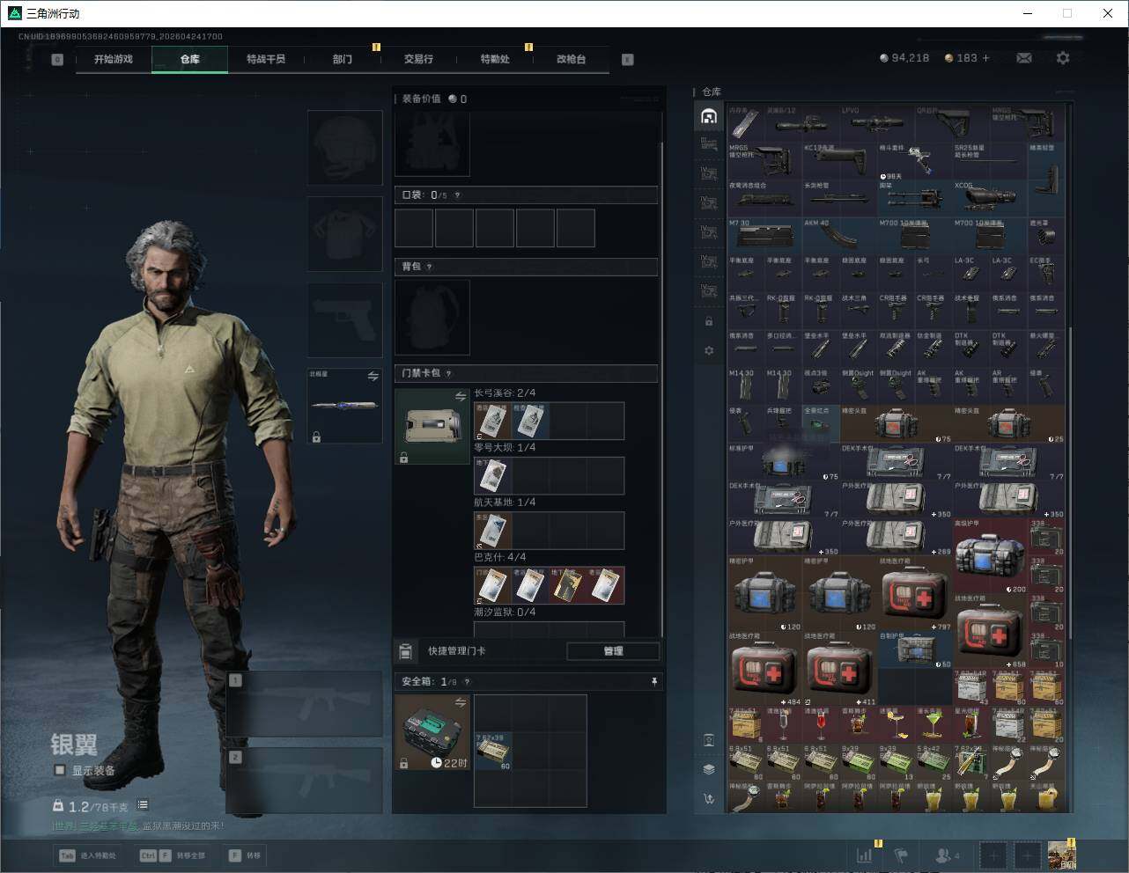The height and width of the screenshot is (873, 1129).
Task: Switch to the 特战干员 tab
Action: [x=266, y=59]
